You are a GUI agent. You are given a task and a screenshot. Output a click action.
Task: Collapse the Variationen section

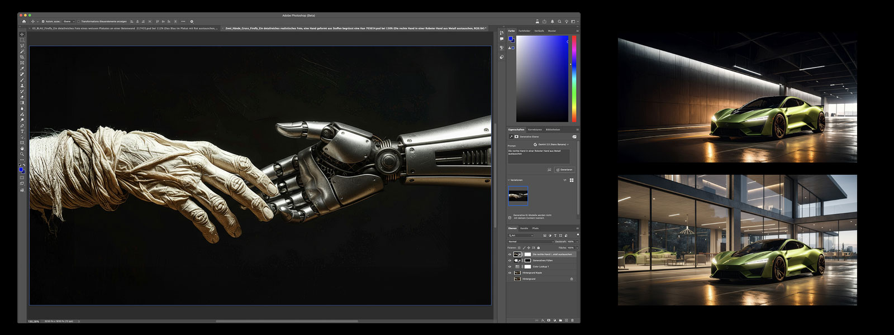coord(508,180)
